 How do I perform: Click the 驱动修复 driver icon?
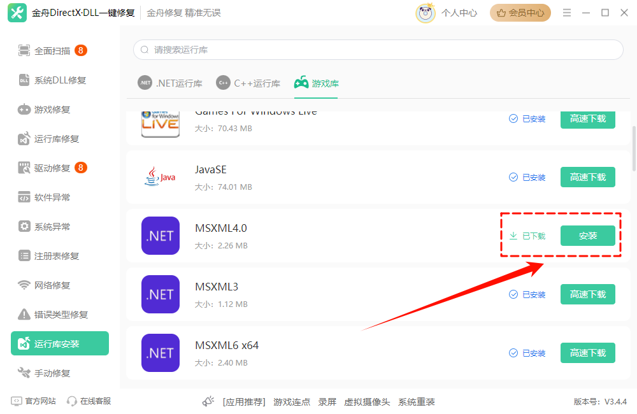[x=24, y=168]
